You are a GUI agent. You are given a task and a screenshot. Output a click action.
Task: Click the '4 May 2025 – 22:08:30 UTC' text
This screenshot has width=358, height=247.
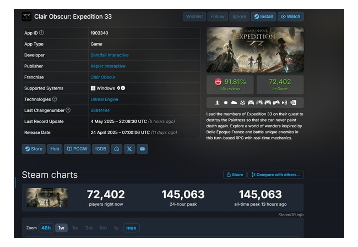119,121
